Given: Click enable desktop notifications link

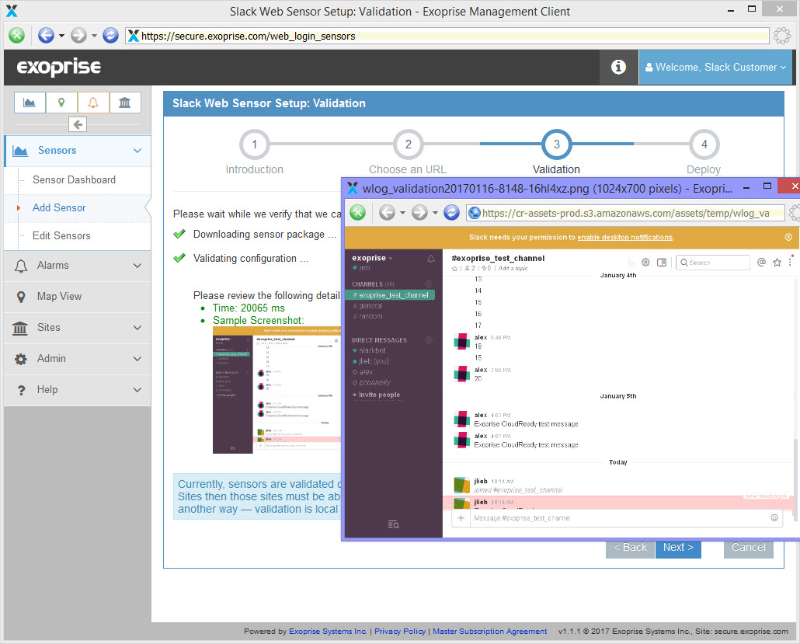Looking at the screenshot, I should [625, 238].
